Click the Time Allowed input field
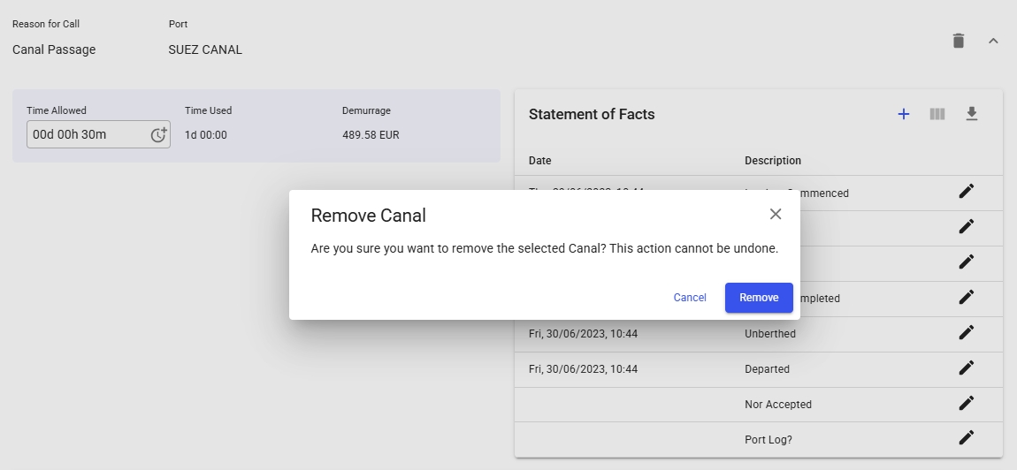Viewport: 1017px width, 470px height. tap(87, 134)
